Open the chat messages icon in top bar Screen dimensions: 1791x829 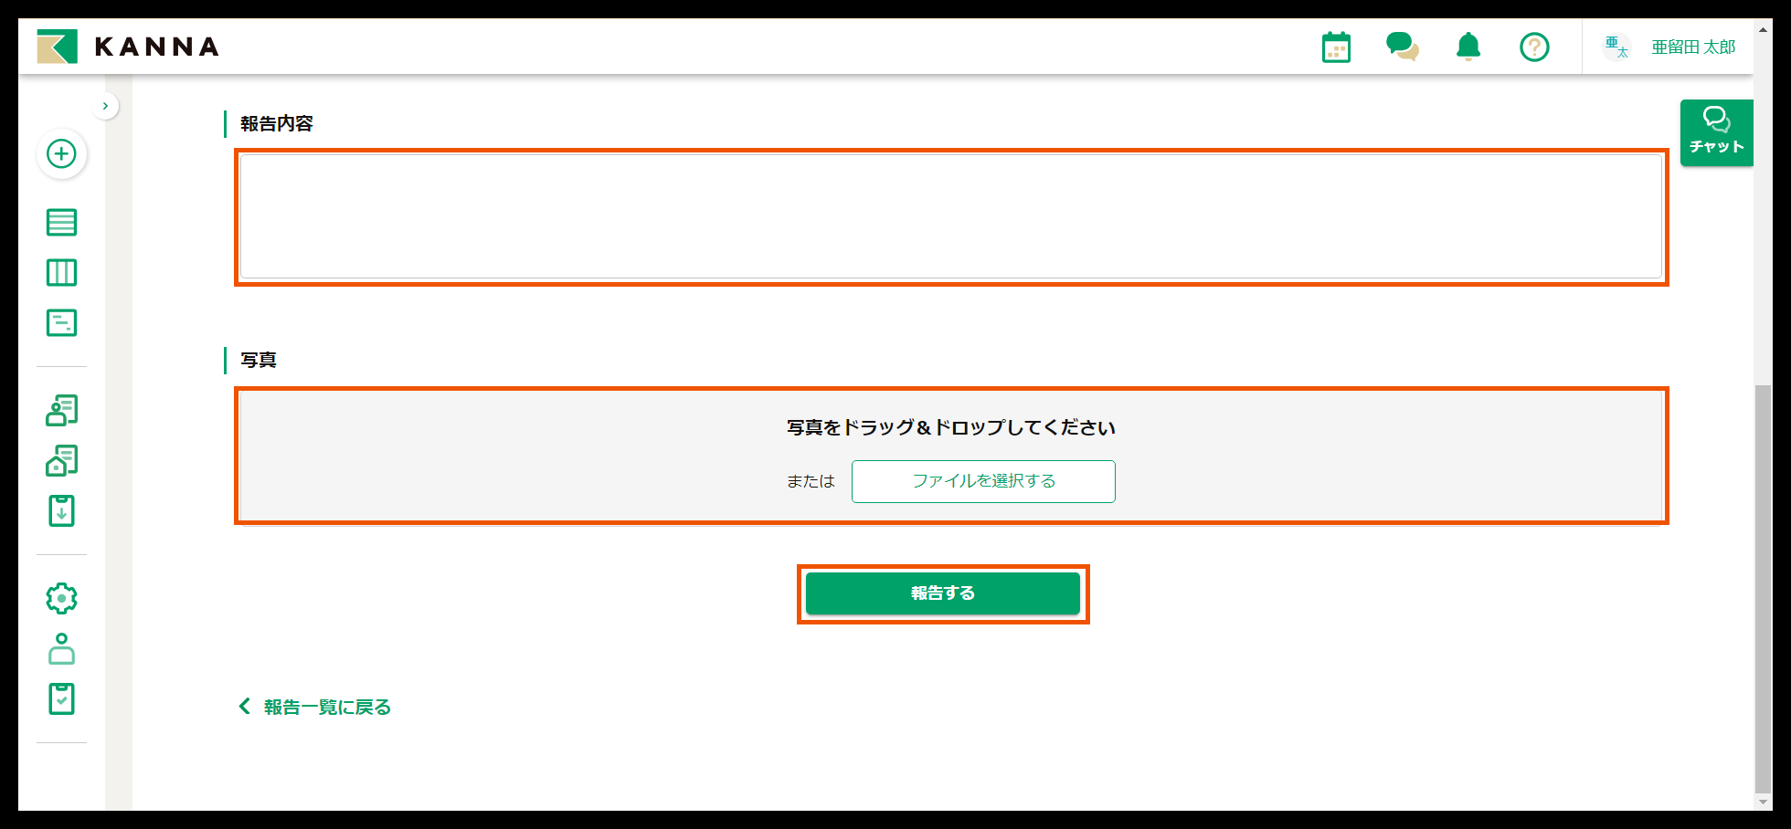(1402, 46)
